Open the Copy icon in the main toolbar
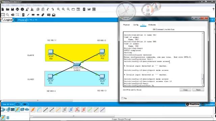This screenshot has height=121, width=216. point(38,9)
